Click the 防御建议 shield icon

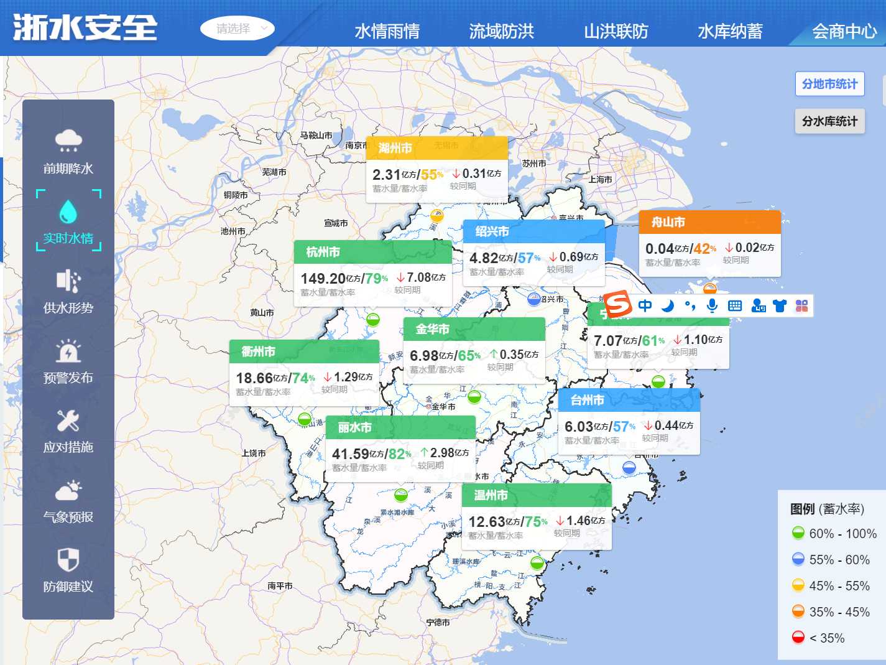(x=68, y=560)
